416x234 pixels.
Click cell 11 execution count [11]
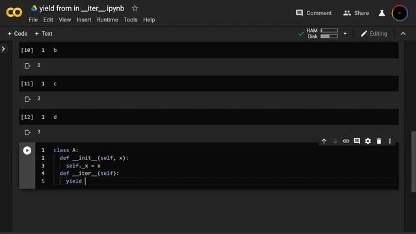27,84
